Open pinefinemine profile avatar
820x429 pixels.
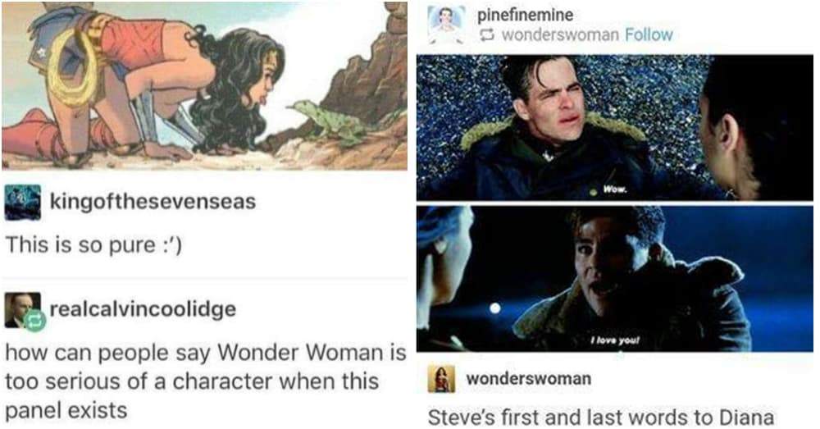[x=446, y=25]
